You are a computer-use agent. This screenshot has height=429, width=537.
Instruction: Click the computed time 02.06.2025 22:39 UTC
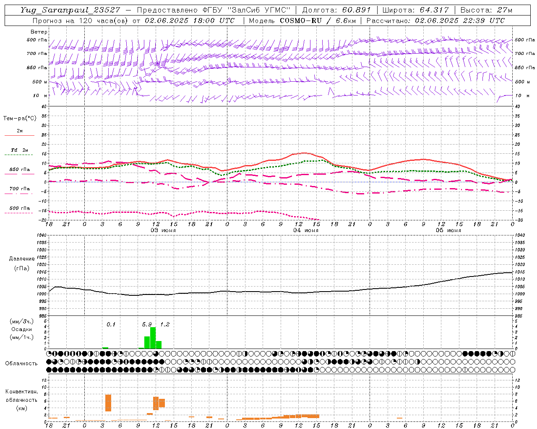[460, 20]
